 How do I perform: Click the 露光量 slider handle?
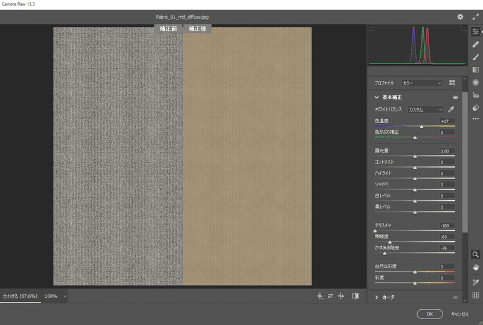tap(415, 156)
